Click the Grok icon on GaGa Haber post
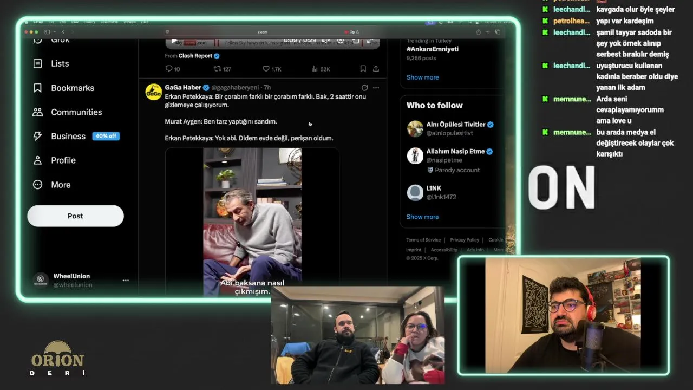The height and width of the screenshot is (390, 693). 364,88
